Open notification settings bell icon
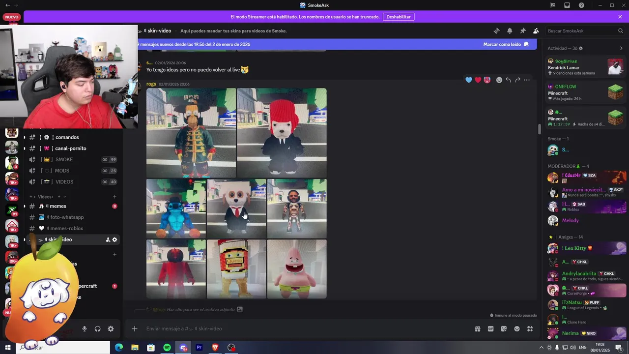The width and height of the screenshot is (629, 354). (510, 30)
